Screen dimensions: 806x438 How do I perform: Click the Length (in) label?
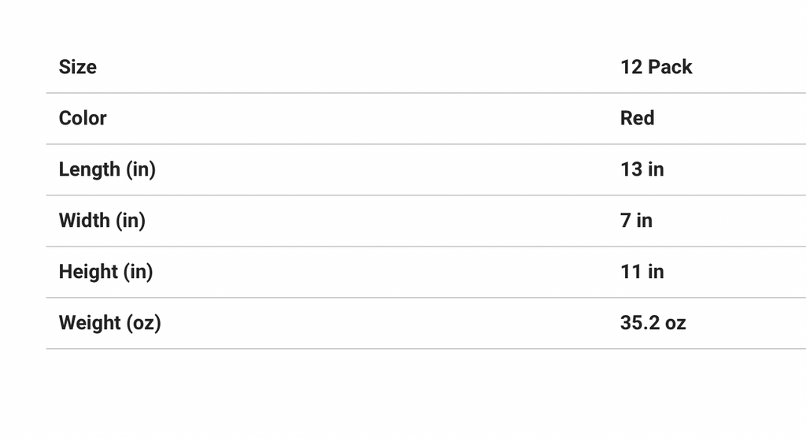click(x=107, y=169)
